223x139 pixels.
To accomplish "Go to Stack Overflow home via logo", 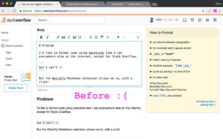I will (16, 20).
